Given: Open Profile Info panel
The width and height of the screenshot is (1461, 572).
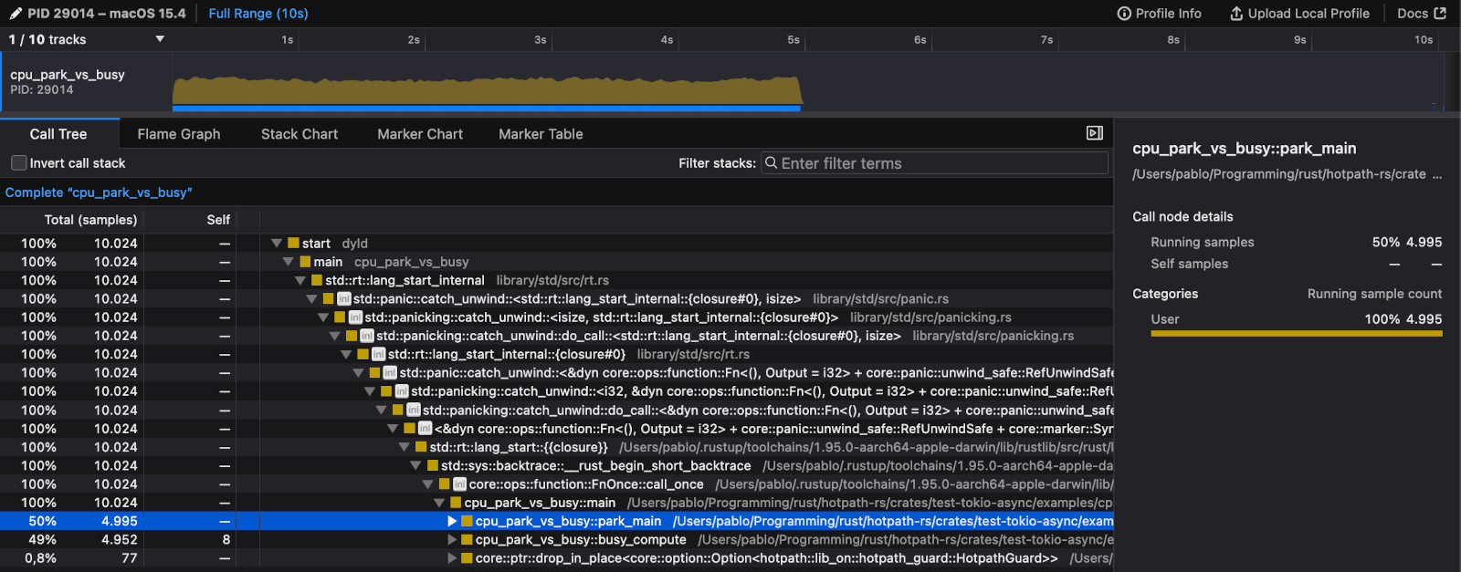Looking at the screenshot, I should pos(1160,14).
